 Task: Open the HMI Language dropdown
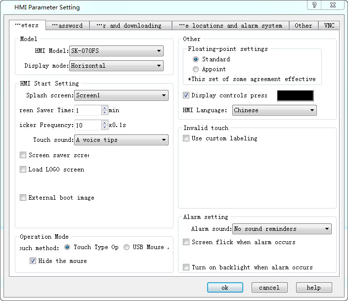274,110
